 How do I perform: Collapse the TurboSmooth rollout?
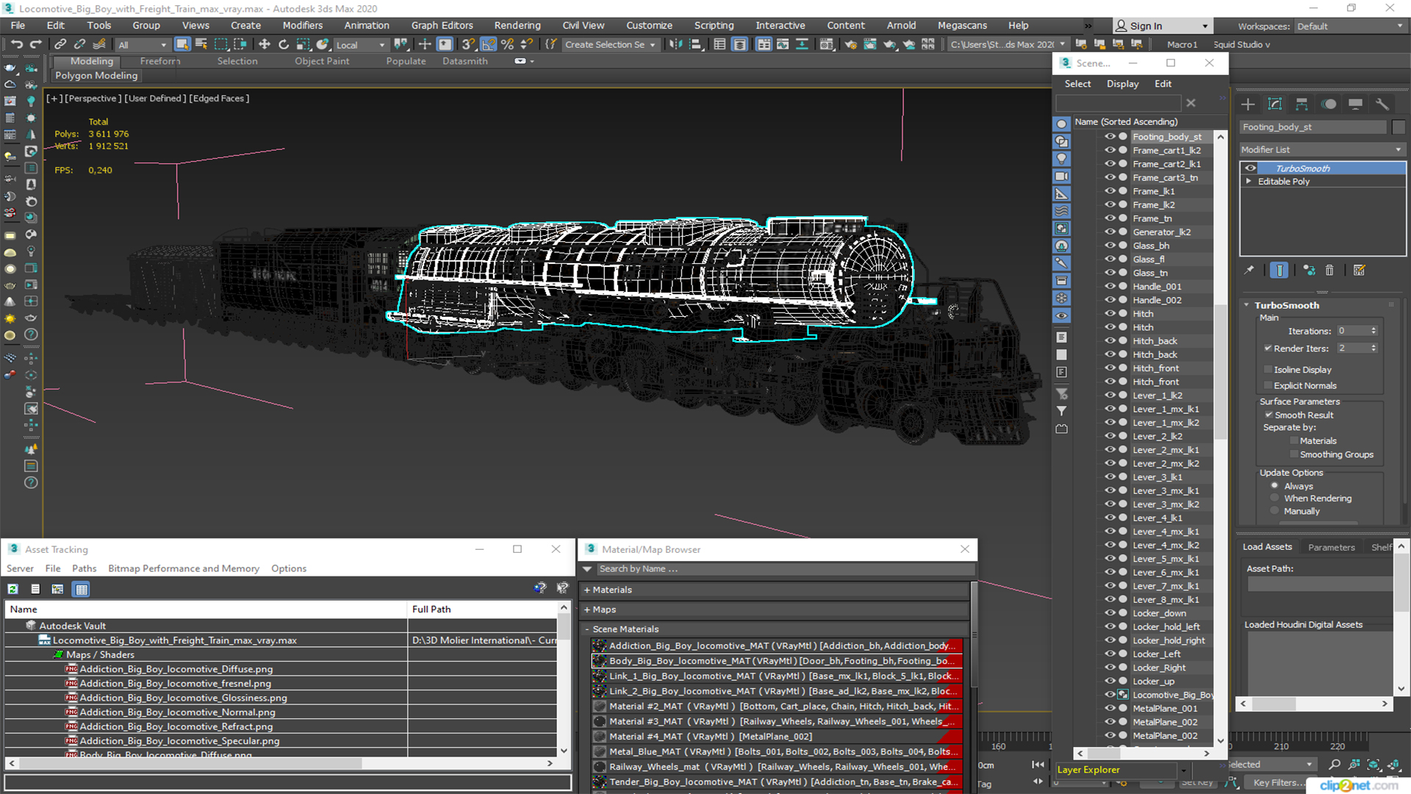1246,305
